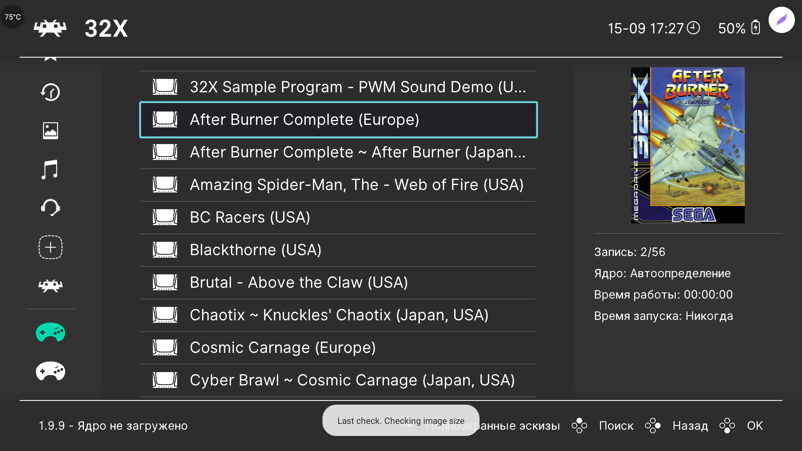
Task: Click the Время запуска: Никогда text
Action: 663,316
